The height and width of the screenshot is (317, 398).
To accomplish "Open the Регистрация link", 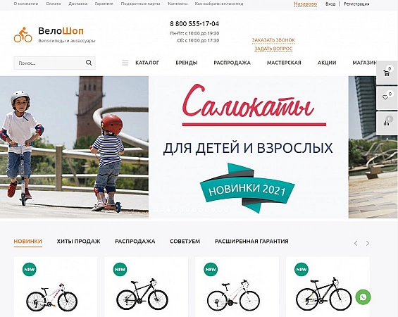I will 356,4.
